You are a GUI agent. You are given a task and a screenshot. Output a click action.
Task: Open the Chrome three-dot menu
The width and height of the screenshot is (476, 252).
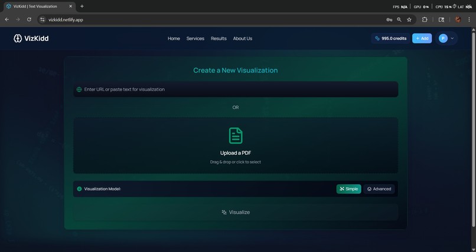[x=469, y=19]
